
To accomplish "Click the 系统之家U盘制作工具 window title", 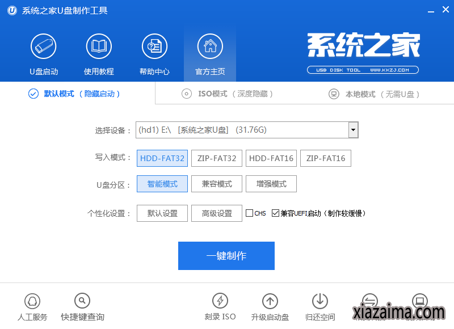I will point(65,11).
